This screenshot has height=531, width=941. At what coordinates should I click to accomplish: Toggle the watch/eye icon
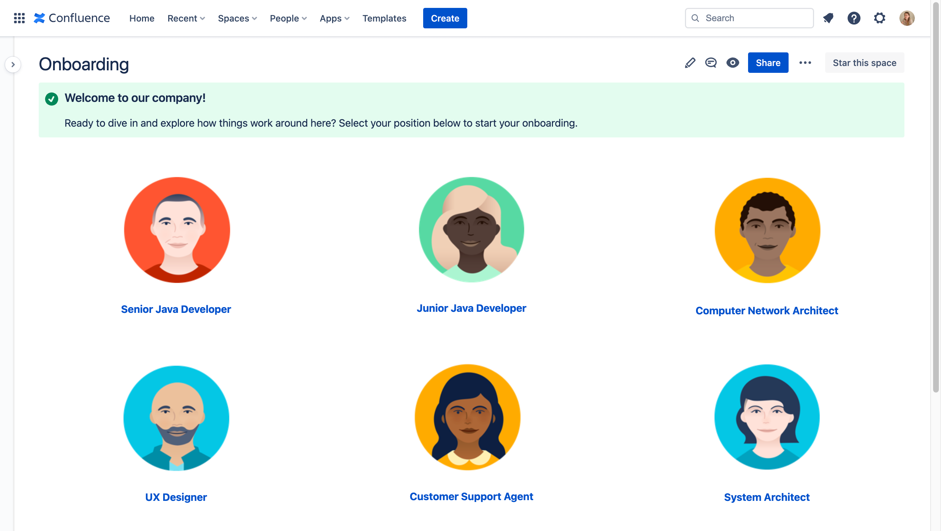click(x=732, y=63)
